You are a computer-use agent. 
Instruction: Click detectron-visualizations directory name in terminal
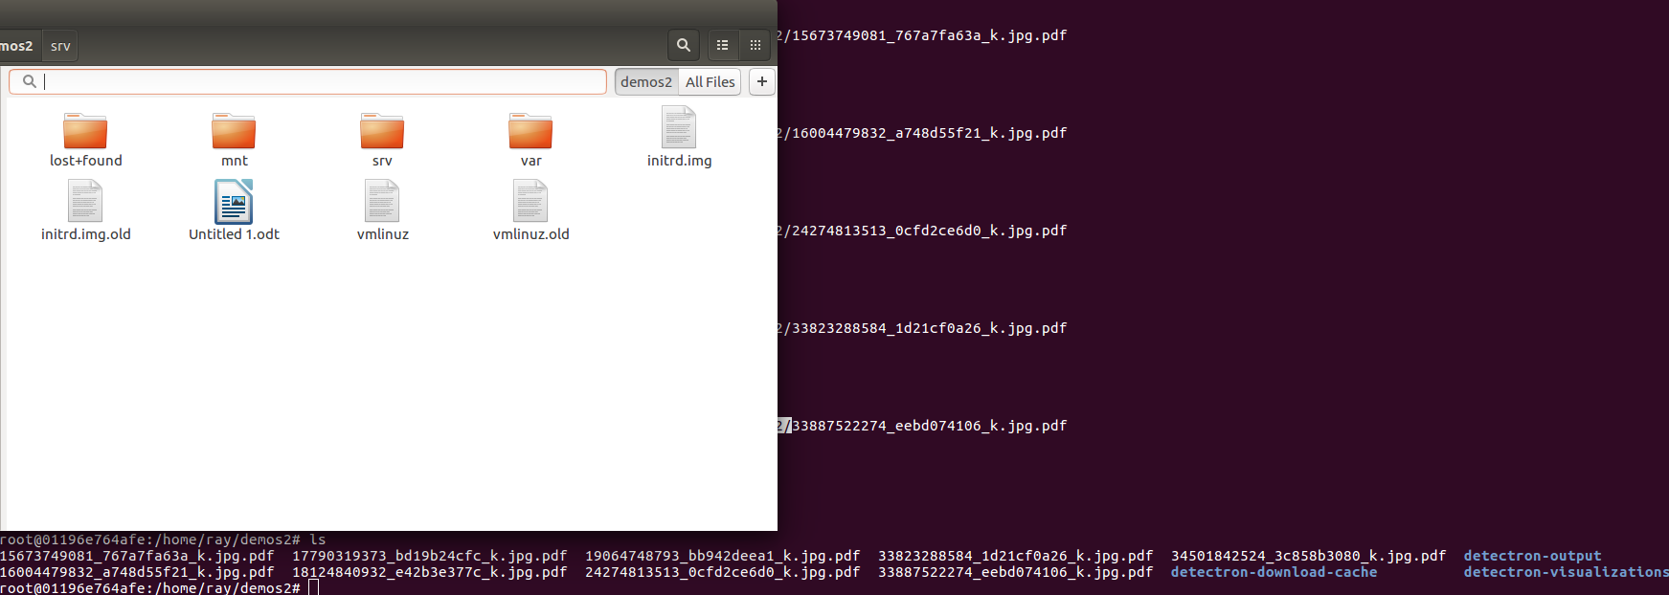(1567, 572)
